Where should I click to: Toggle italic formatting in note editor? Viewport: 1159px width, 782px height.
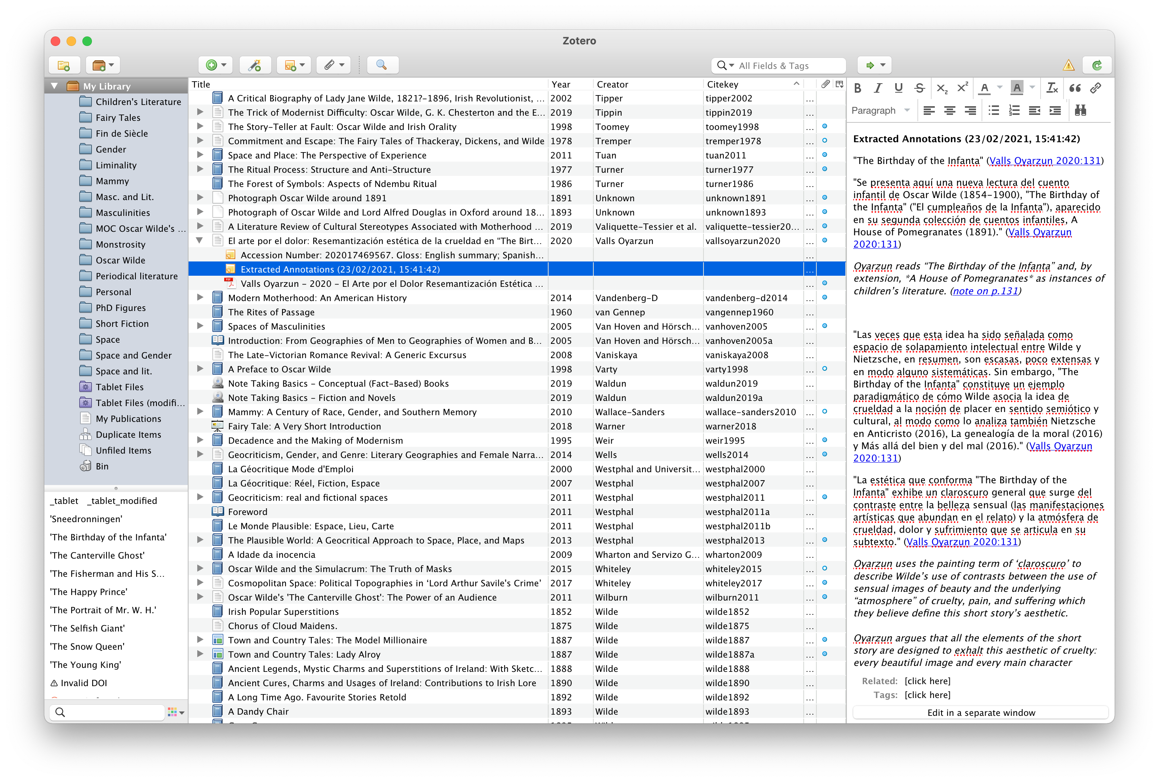pos(878,88)
